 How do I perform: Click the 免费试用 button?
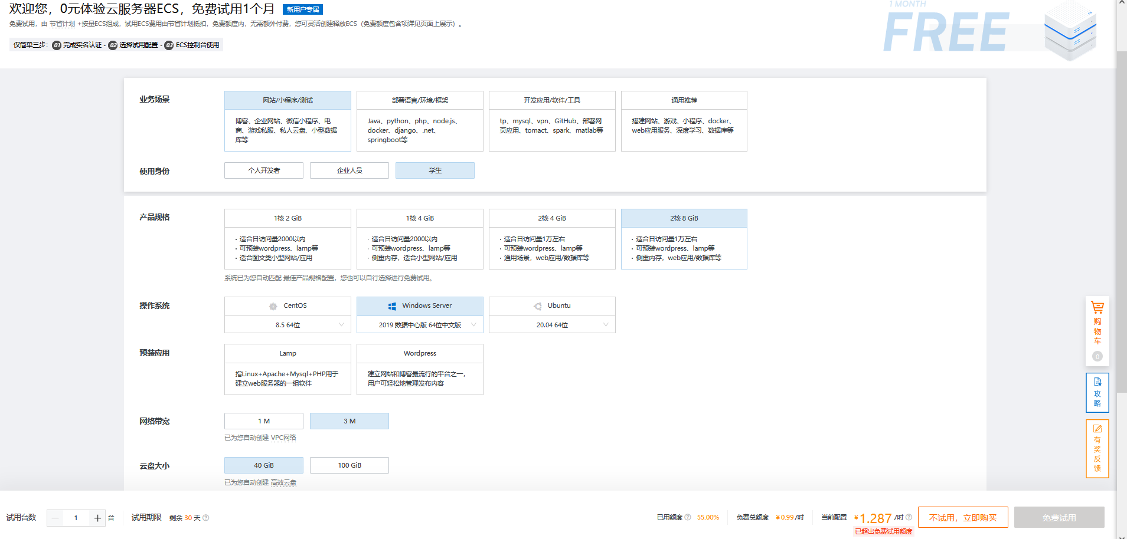(x=1059, y=517)
